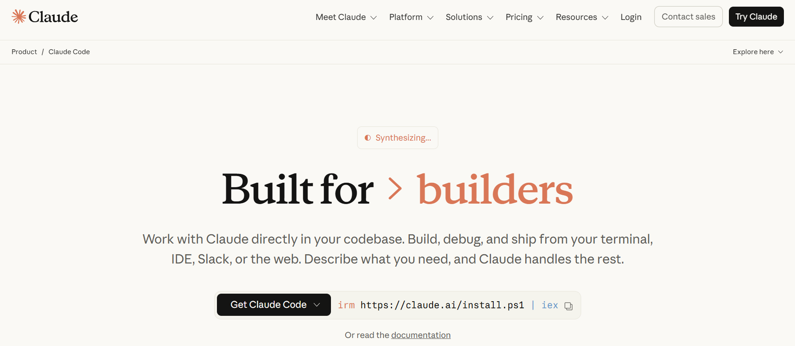Select the install URL https://claude.ai/install.ps1

442,305
